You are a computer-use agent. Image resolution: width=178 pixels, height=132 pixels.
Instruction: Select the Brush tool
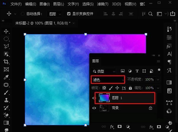coord(6,92)
